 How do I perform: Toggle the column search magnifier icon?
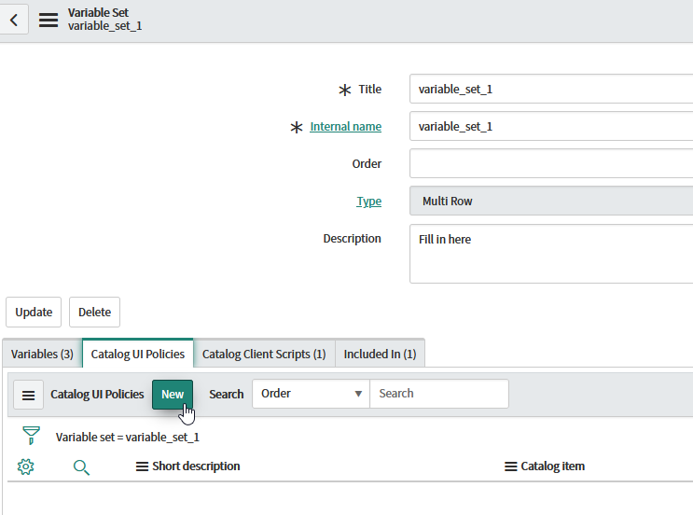[81, 466]
